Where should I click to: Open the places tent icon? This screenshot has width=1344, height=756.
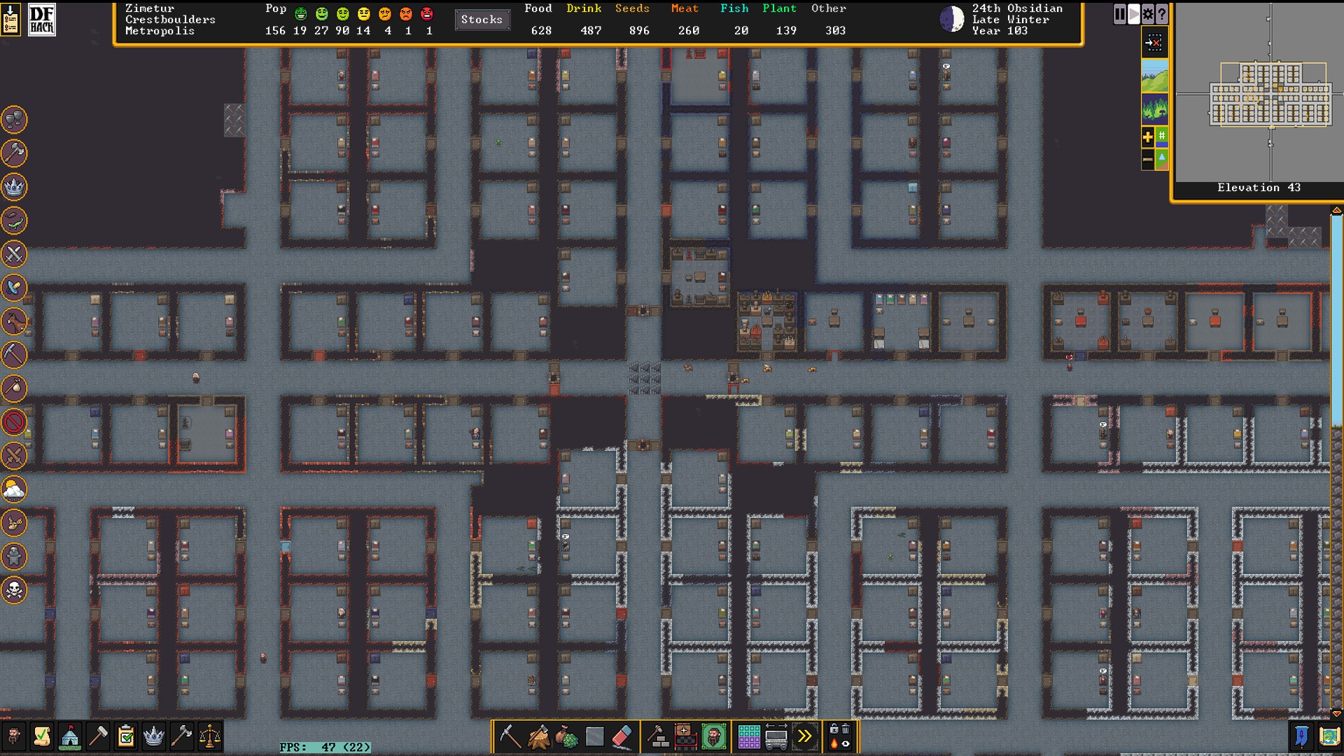click(70, 736)
